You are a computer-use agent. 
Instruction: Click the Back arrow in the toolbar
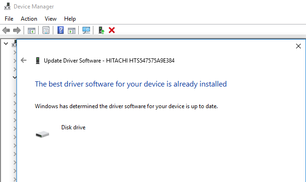[x=6, y=31]
